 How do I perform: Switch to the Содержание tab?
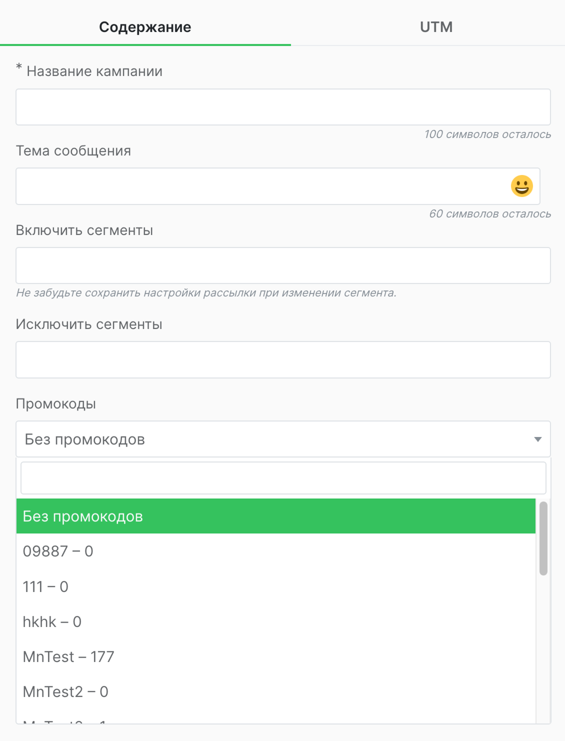(x=144, y=26)
